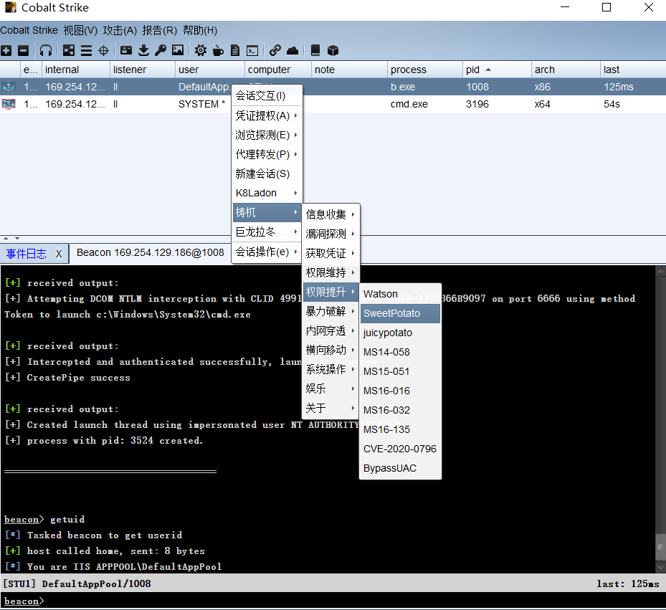
Task: Focus the beacon> command input field
Action: (x=333, y=601)
